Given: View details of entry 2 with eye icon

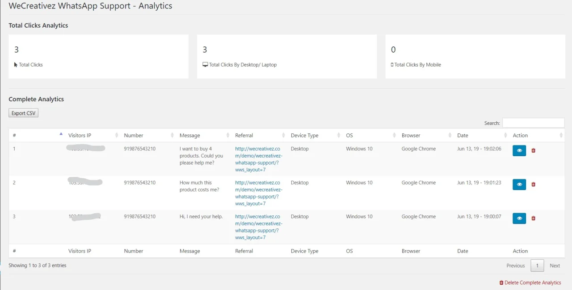Looking at the screenshot, I should (519, 184).
